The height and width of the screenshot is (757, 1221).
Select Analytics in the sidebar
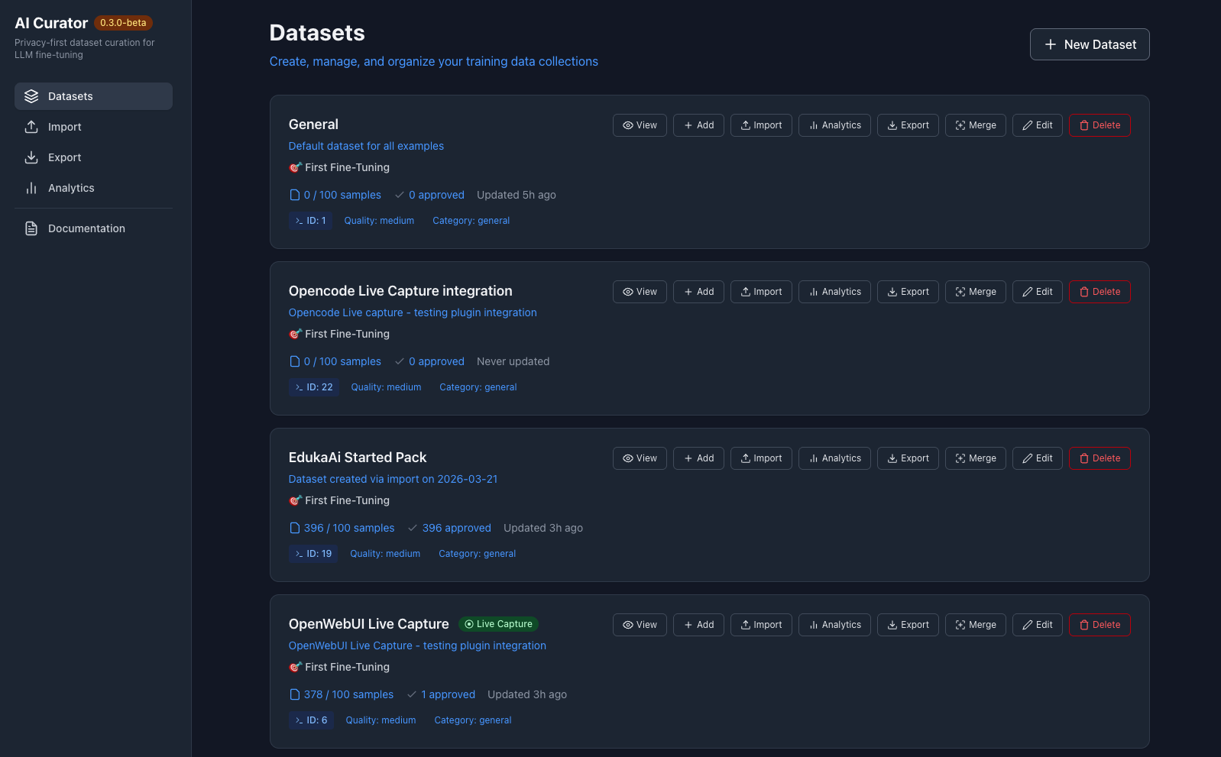click(93, 188)
